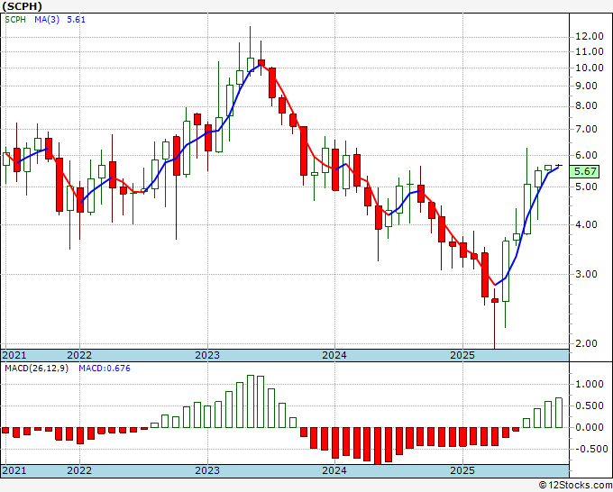Click the latest small candlestick near 5.67
Viewport: 613px width, 492px height.
pos(559,166)
